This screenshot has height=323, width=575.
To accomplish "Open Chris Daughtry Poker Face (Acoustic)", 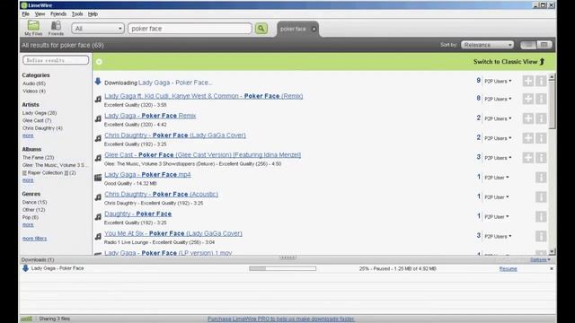I will coord(161,194).
